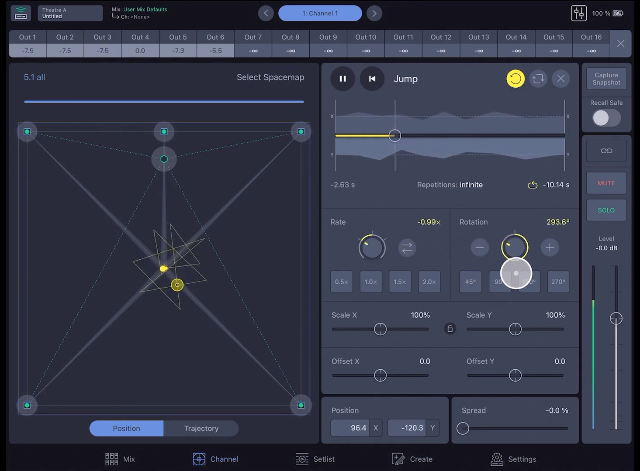Decrease rotation with the minus button
This screenshot has width=640, height=471.
coord(479,248)
